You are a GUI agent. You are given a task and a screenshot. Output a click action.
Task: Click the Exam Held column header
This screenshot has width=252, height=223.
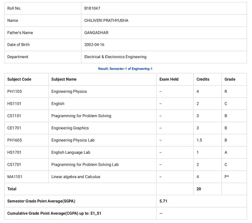point(169,79)
